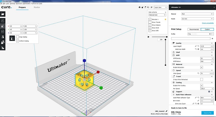Reset Print Speed with the revert arrow
The width and height of the screenshot is (216, 117).
tap(198, 73)
